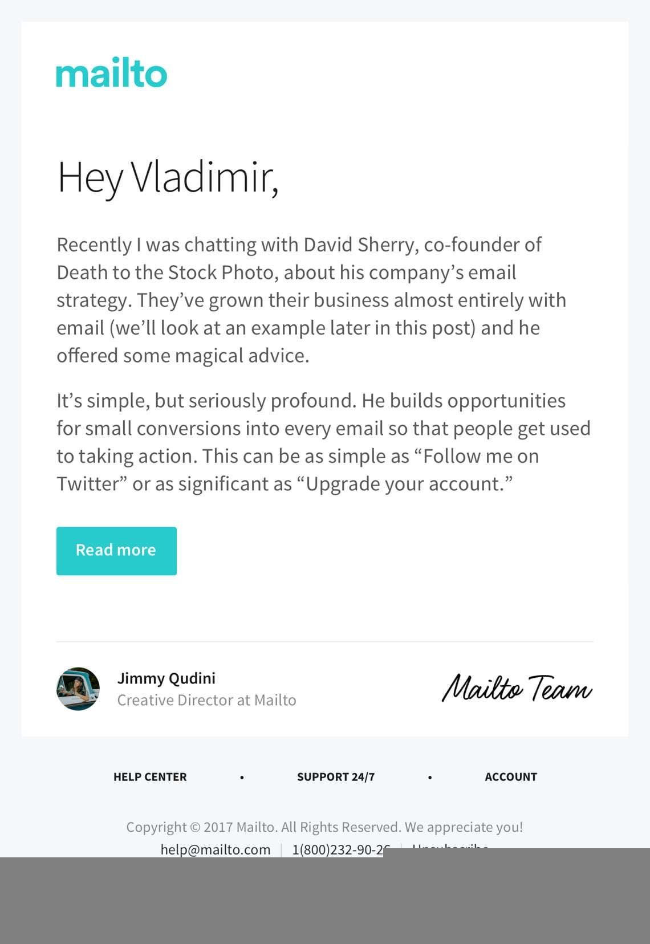Click the Hey Vladimir greeting heading
The height and width of the screenshot is (944, 650).
pyautogui.click(x=168, y=177)
